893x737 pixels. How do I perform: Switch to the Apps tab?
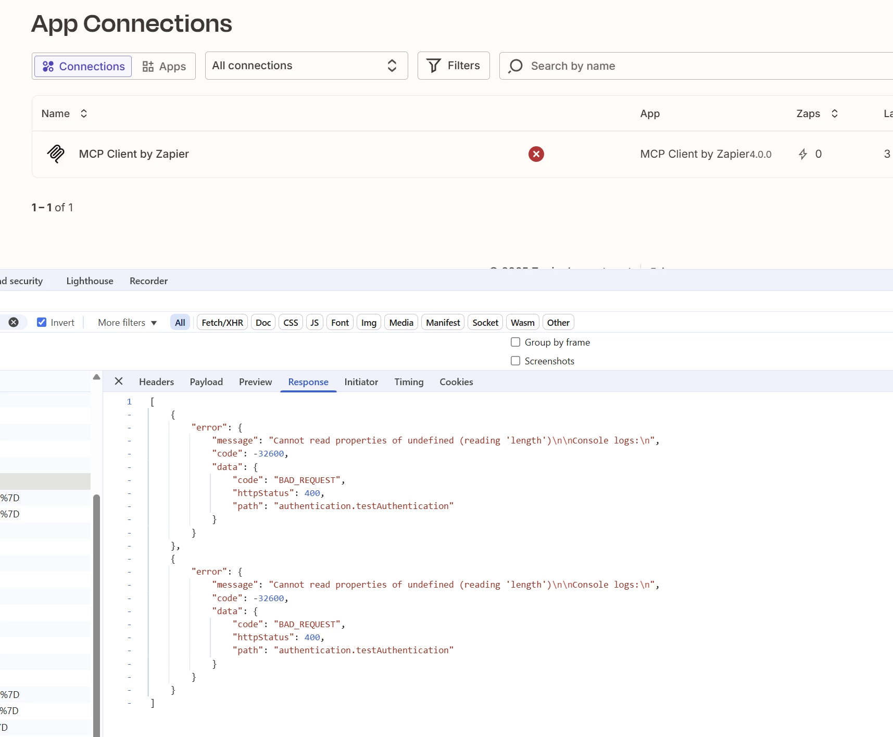click(x=164, y=67)
